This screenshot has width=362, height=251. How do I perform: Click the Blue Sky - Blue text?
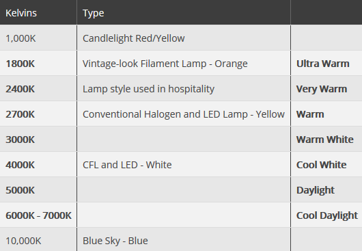(x=115, y=241)
